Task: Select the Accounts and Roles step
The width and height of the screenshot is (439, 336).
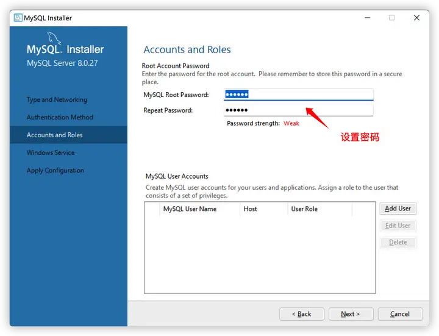Action: click(68, 135)
